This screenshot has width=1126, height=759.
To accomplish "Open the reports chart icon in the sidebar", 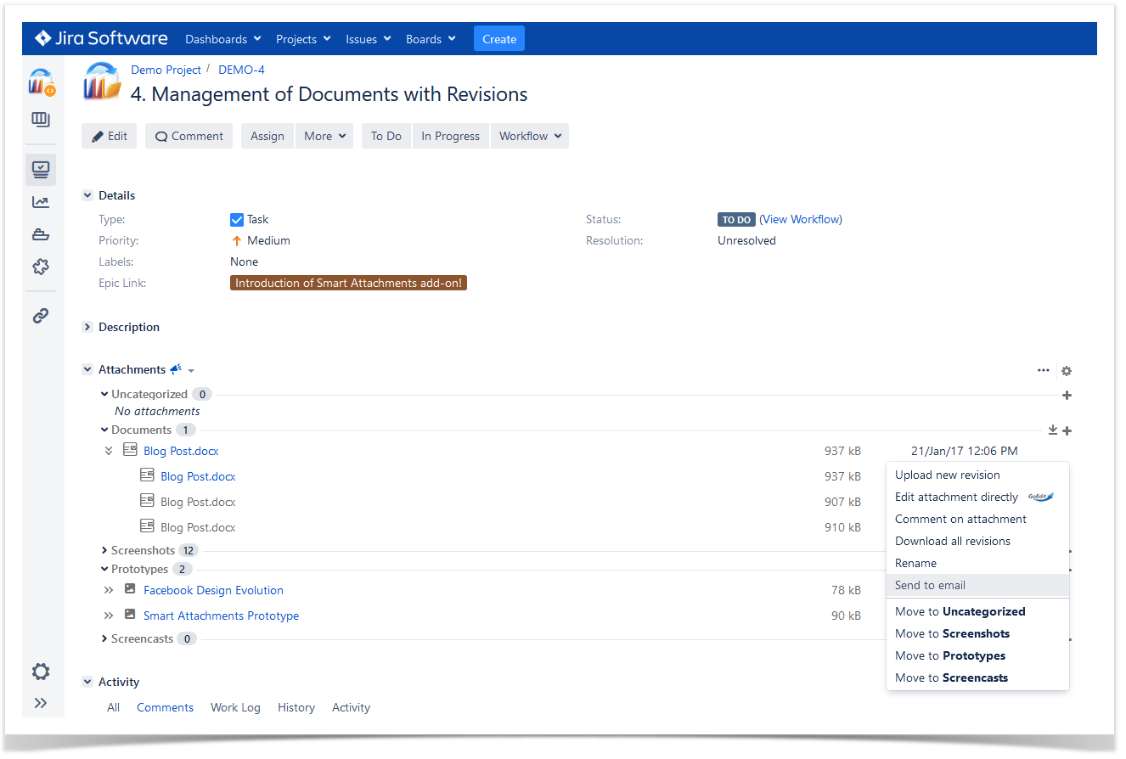I will click(x=41, y=202).
